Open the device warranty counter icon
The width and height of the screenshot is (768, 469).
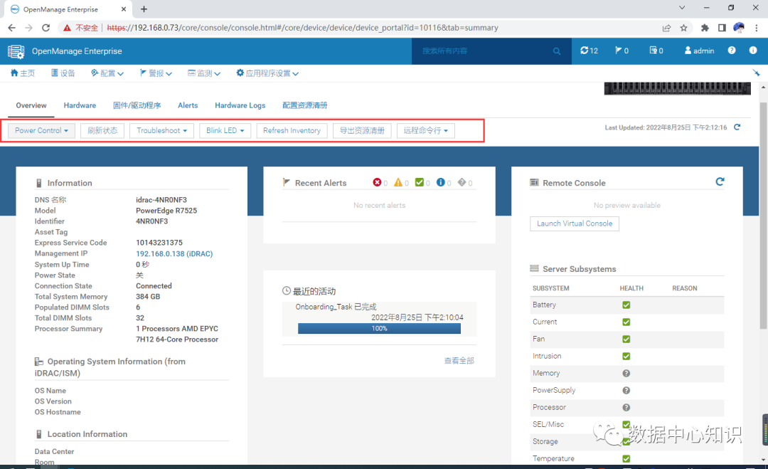[x=656, y=51]
